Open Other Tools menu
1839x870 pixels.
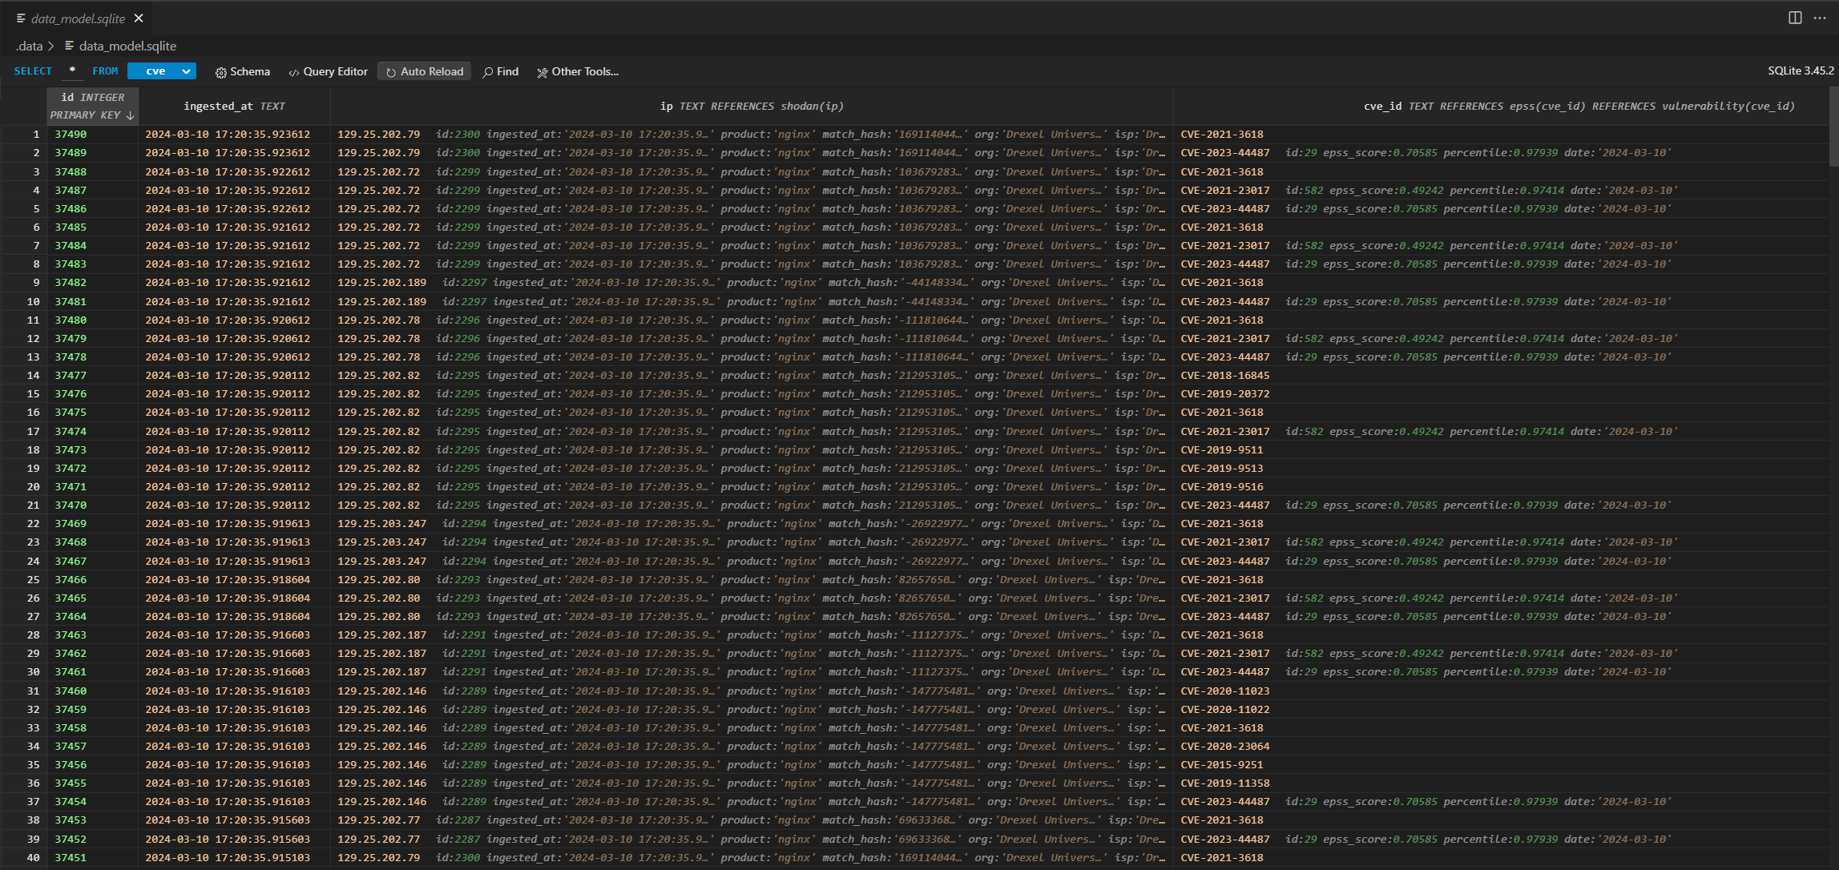point(578,71)
